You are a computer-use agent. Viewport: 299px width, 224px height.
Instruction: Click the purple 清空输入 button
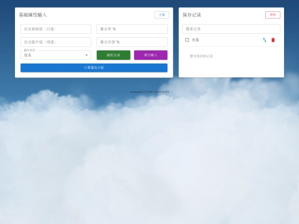(x=151, y=55)
